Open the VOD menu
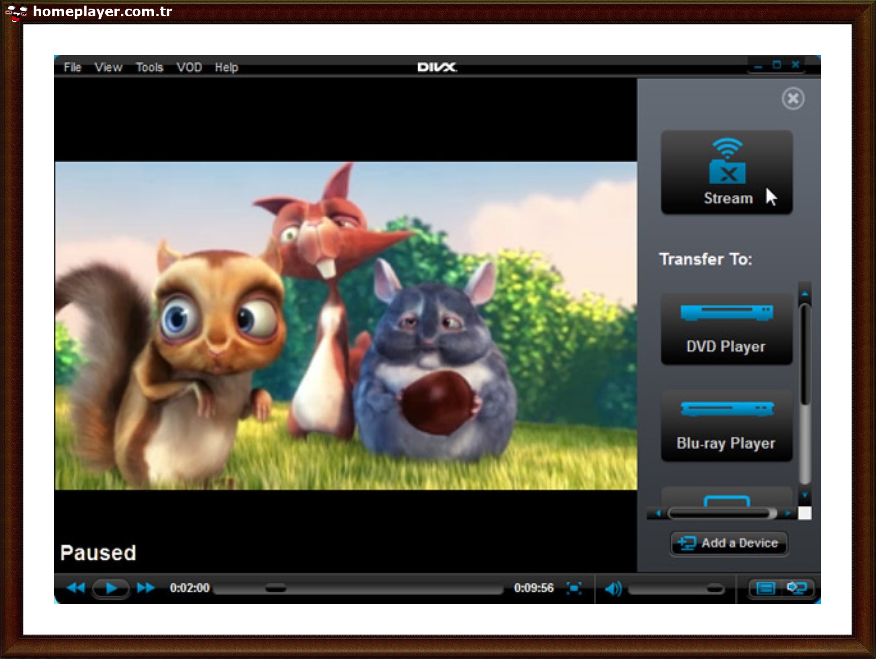This screenshot has height=659, width=876. (189, 67)
